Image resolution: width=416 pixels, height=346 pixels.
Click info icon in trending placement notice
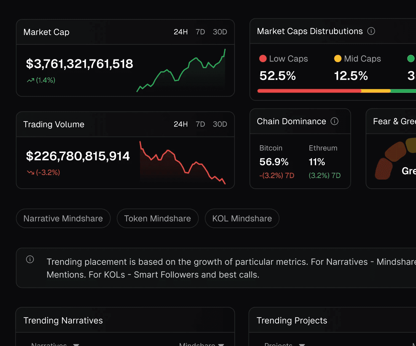coord(30,259)
